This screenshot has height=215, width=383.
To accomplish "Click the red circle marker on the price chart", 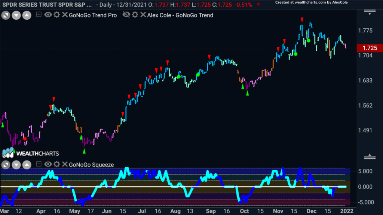I will coord(25,139).
